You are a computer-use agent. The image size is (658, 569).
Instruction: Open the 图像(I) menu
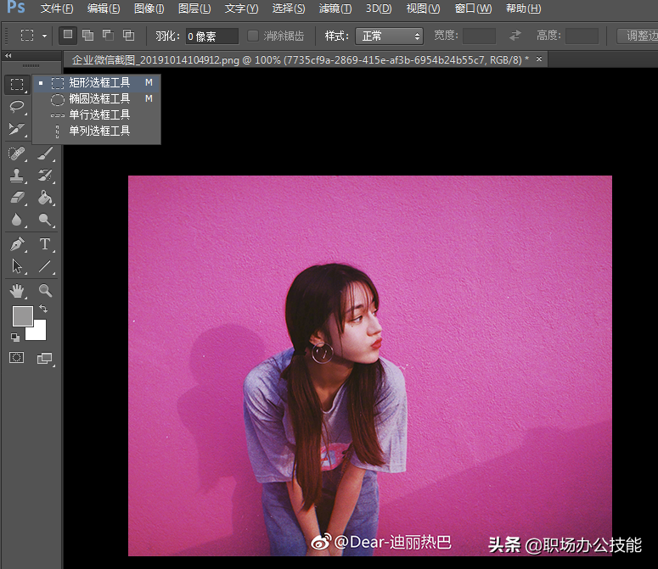(x=149, y=8)
